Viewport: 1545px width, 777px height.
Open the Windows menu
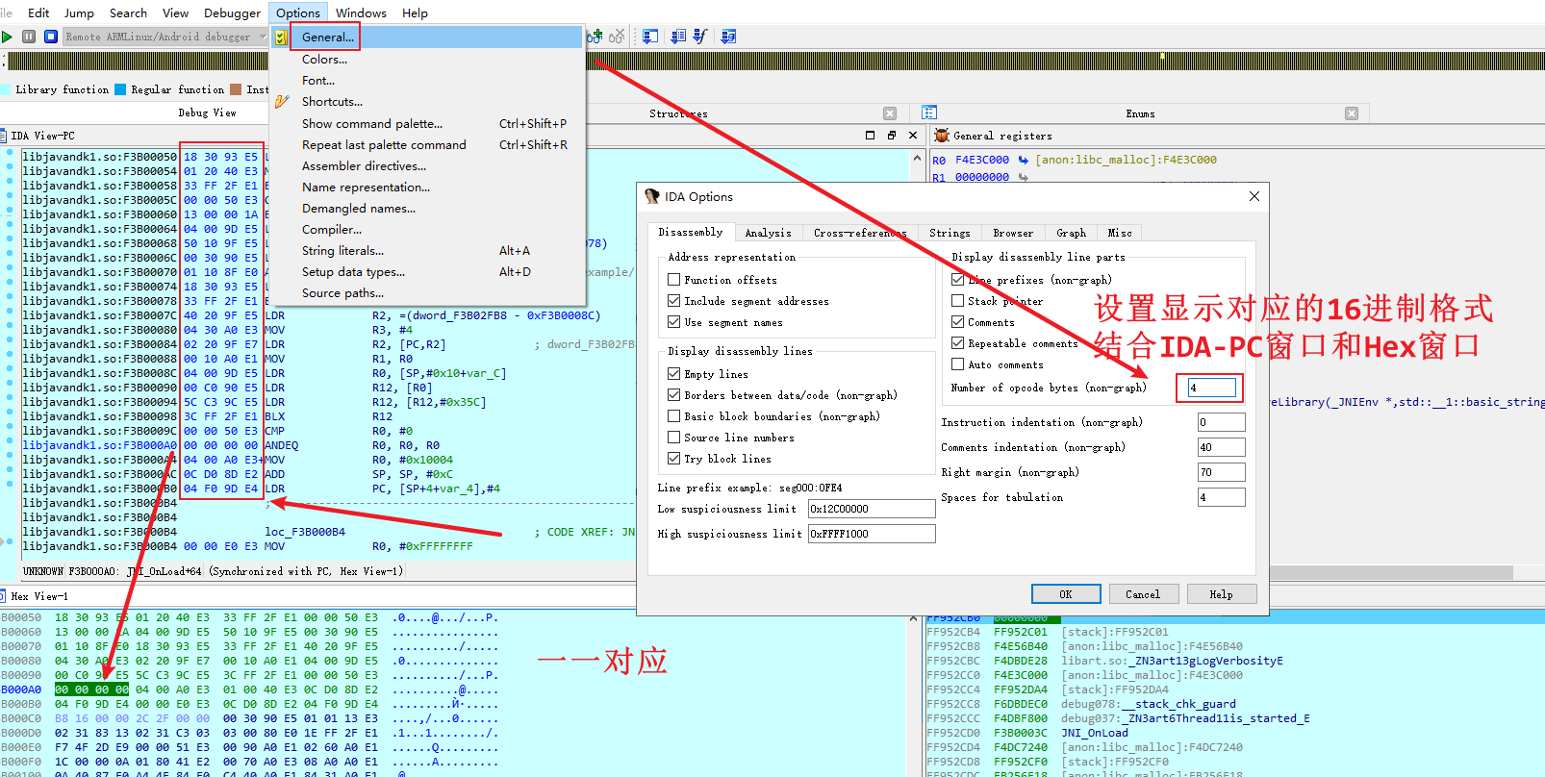pos(361,13)
